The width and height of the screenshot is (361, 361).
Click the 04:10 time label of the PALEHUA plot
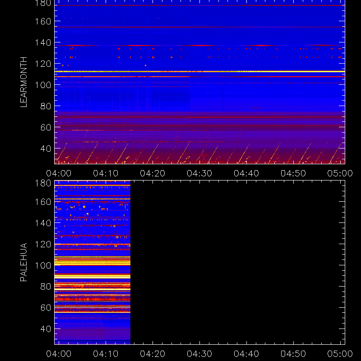click(x=106, y=354)
